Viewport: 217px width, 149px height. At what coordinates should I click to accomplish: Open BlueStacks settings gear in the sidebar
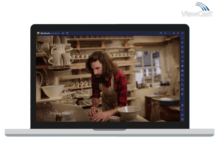click(182, 105)
